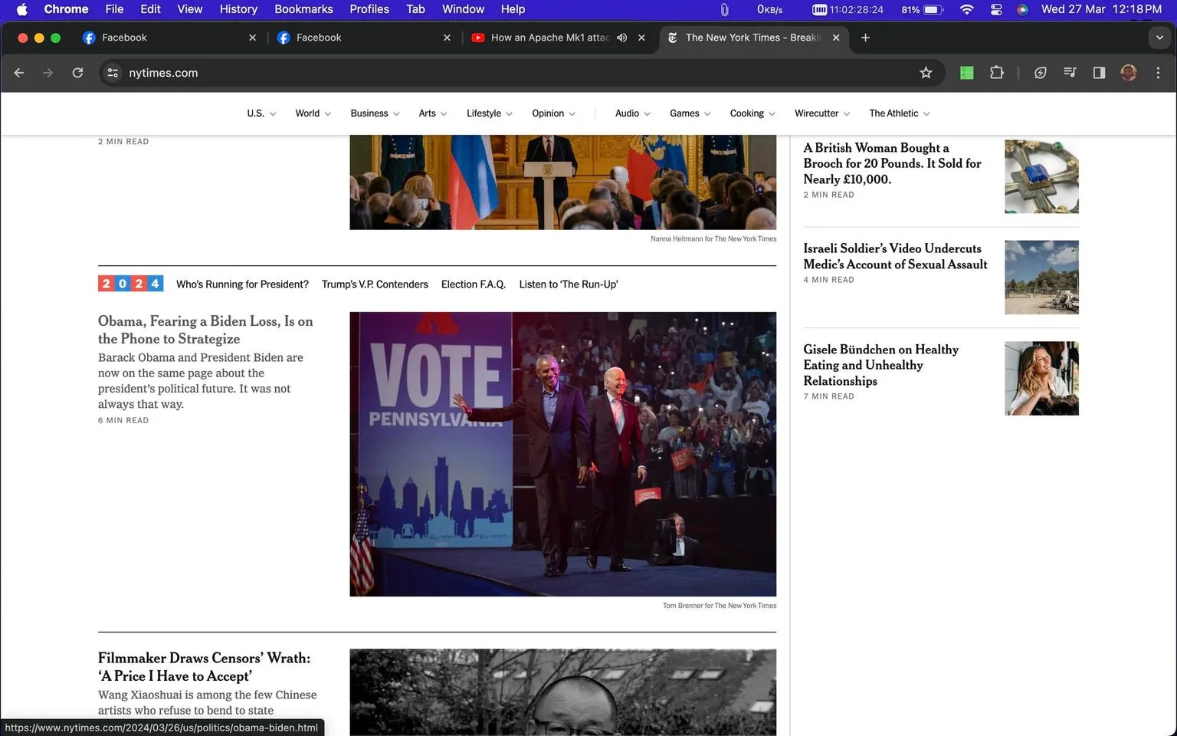Screen dimensions: 1177x736
Task: Open 'Who's Running for President?' link
Action: pyautogui.click(x=242, y=284)
